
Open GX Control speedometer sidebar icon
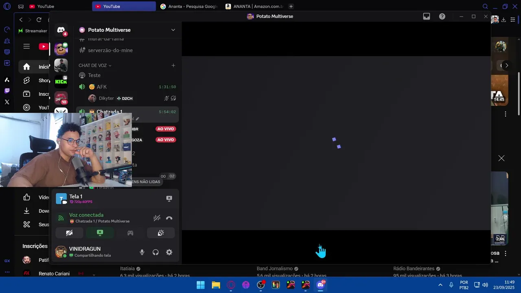coord(7,29)
